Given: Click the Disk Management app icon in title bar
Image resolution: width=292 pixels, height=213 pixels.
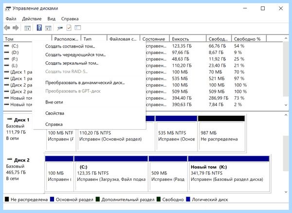Looking at the screenshot, I should click(x=8, y=8).
